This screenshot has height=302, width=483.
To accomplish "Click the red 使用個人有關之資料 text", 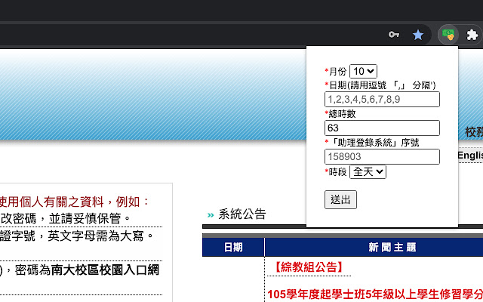I will [52, 202].
